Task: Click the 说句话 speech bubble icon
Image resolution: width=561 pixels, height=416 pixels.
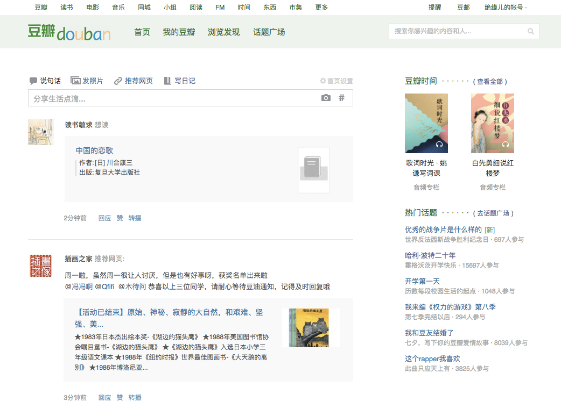Action: 33,81
